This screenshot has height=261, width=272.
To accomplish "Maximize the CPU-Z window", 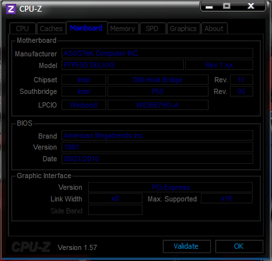I will (227, 6).
